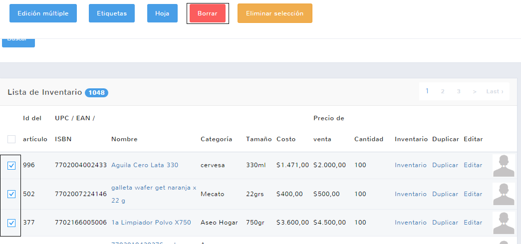Click the Inventario link for galleta wafer

[x=411, y=194]
